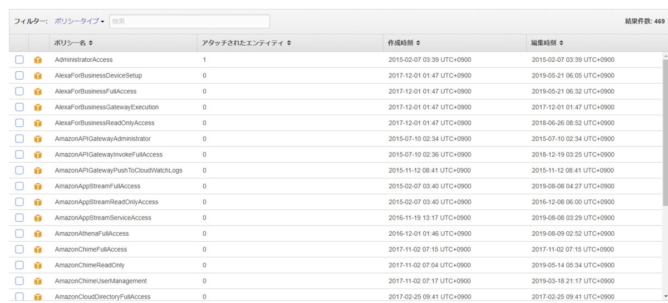Click the policy icon beside AmazonAthenaFullAccess
Viewport: 668px width, 303px height.
[x=38, y=234]
